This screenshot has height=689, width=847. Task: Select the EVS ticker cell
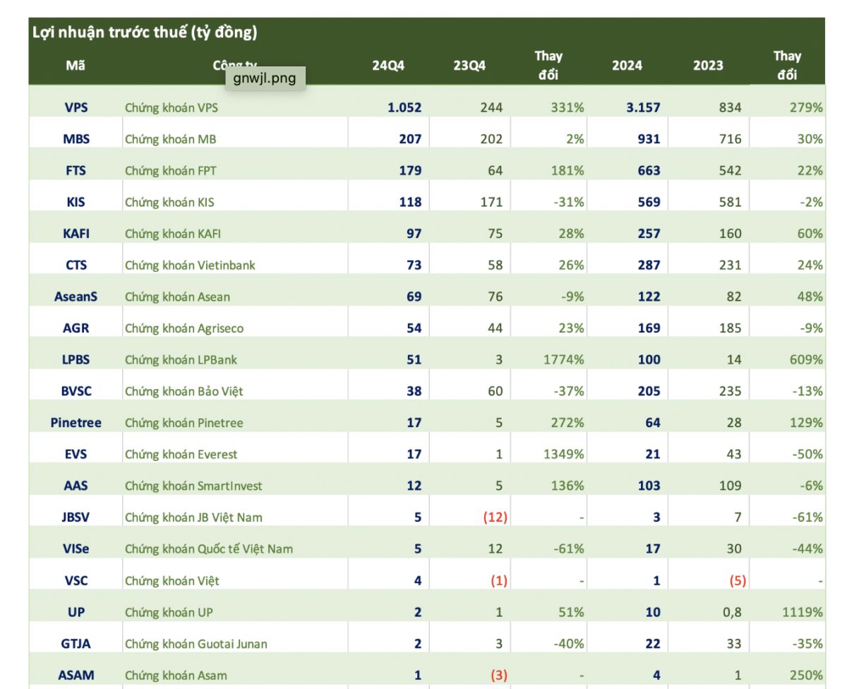coord(76,454)
